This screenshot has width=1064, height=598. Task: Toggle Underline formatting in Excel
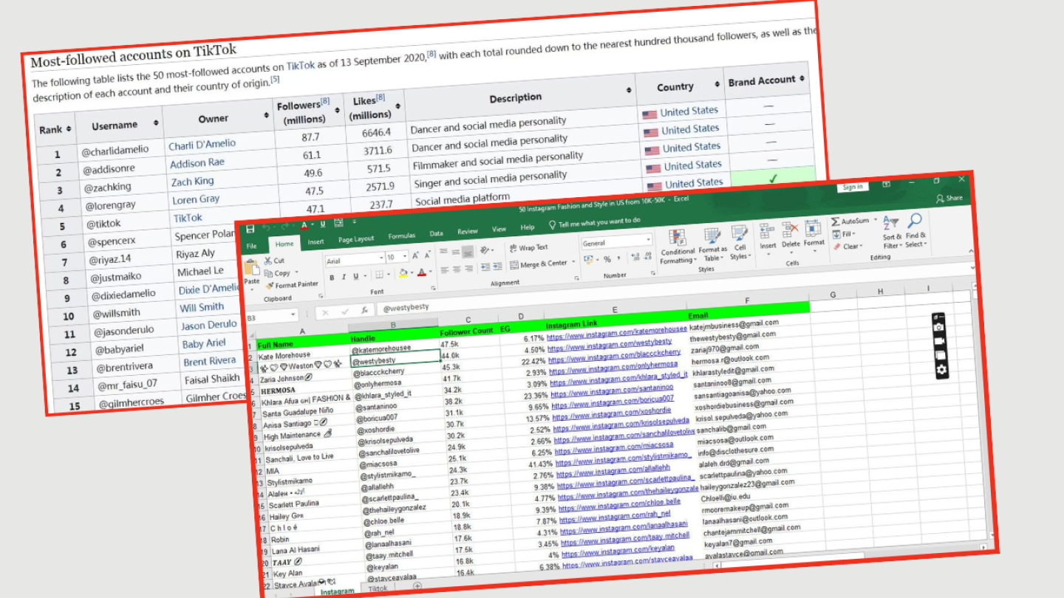pyautogui.click(x=355, y=276)
